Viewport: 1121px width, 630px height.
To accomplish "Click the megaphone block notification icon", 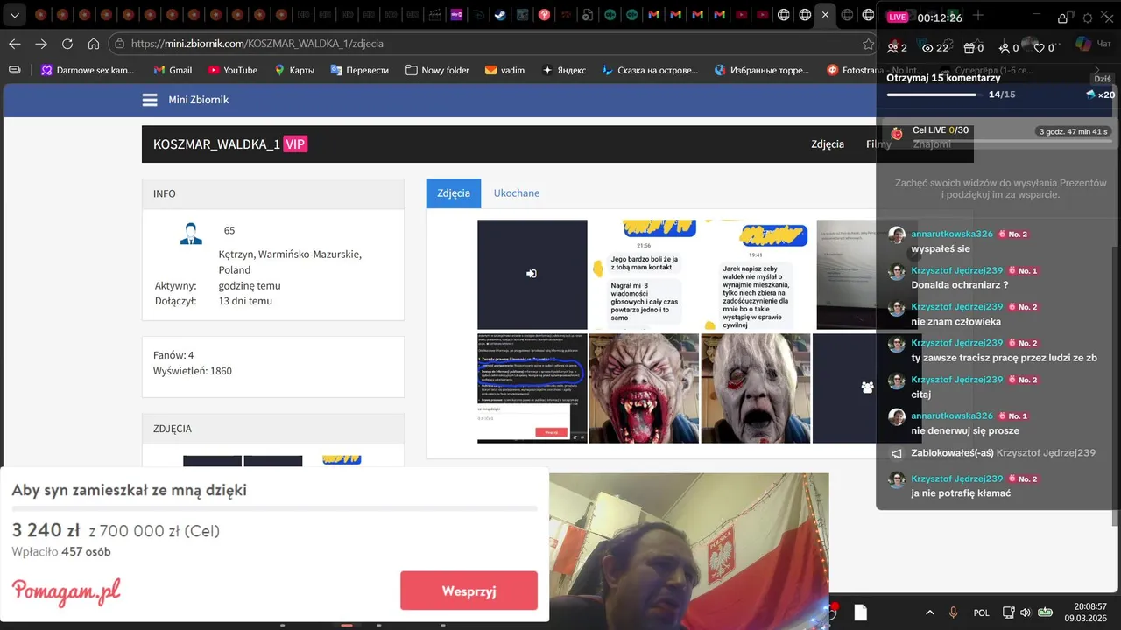I will (897, 453).
